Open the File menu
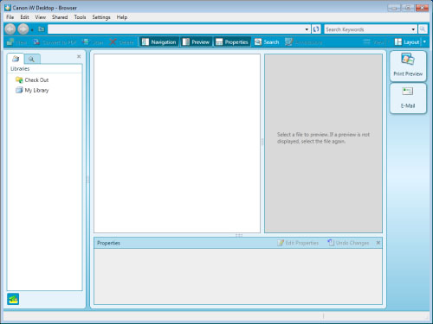The width and height of the screenshot is (433, 324). pos(10,17)
